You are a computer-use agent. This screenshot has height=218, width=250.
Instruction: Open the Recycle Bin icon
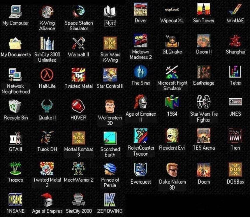15,106
